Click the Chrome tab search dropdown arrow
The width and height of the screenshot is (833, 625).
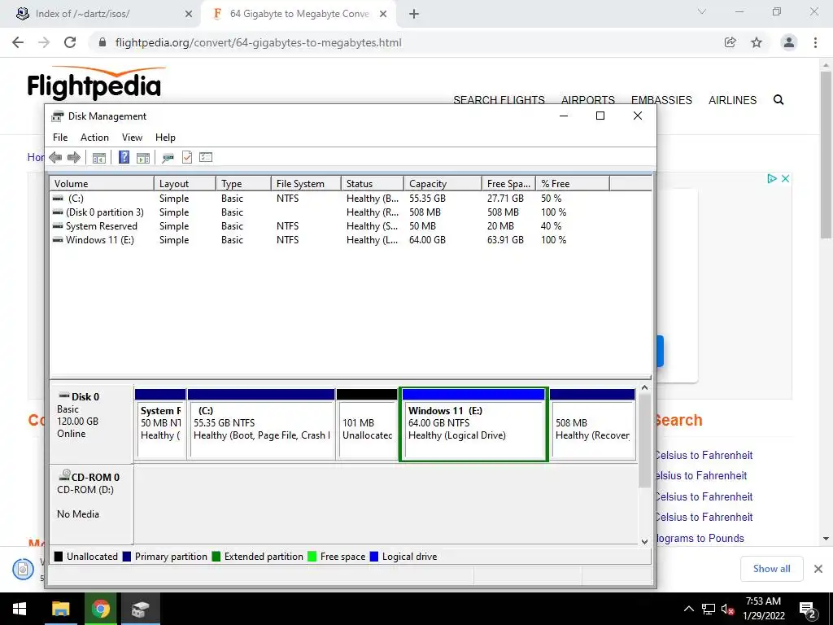click(702, 11)
